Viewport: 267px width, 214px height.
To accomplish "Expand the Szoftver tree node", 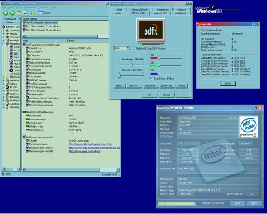I will [x=3, y=94].
